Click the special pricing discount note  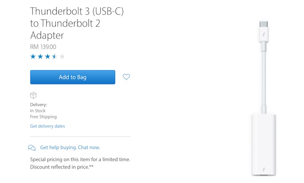click(80, 163)
